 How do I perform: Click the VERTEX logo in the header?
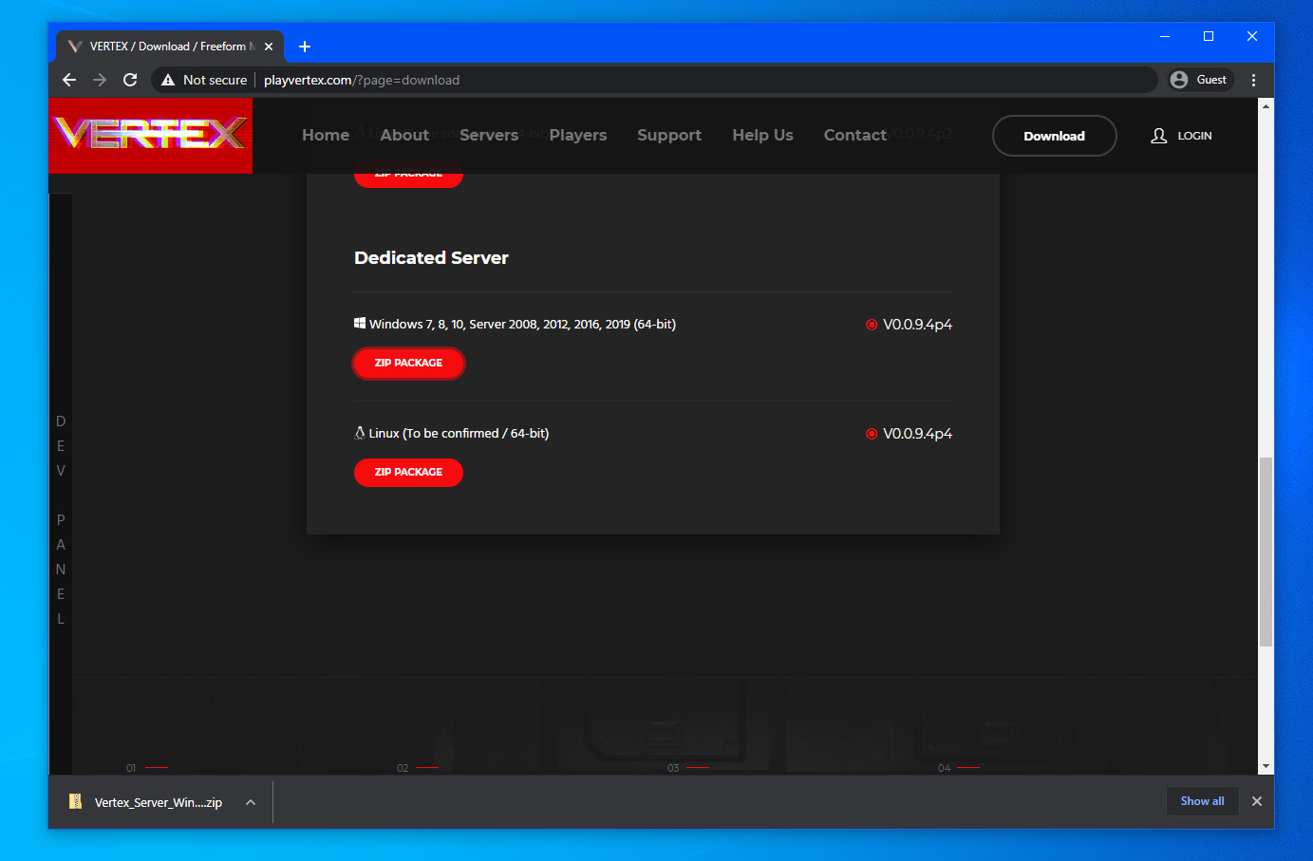tap(150, 135)
